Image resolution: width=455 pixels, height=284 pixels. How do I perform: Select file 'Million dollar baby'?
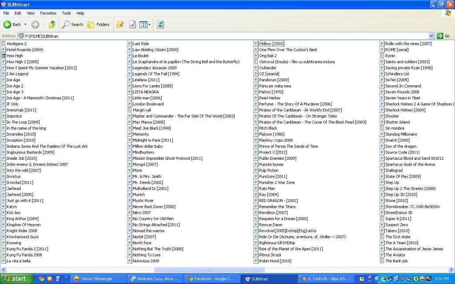(148, 146)
